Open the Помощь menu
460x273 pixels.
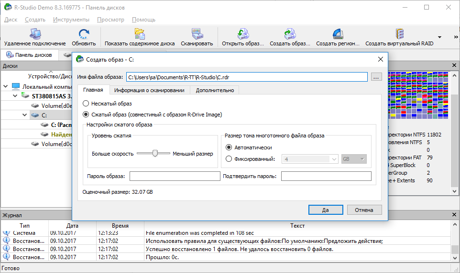[x=143, y=20]
